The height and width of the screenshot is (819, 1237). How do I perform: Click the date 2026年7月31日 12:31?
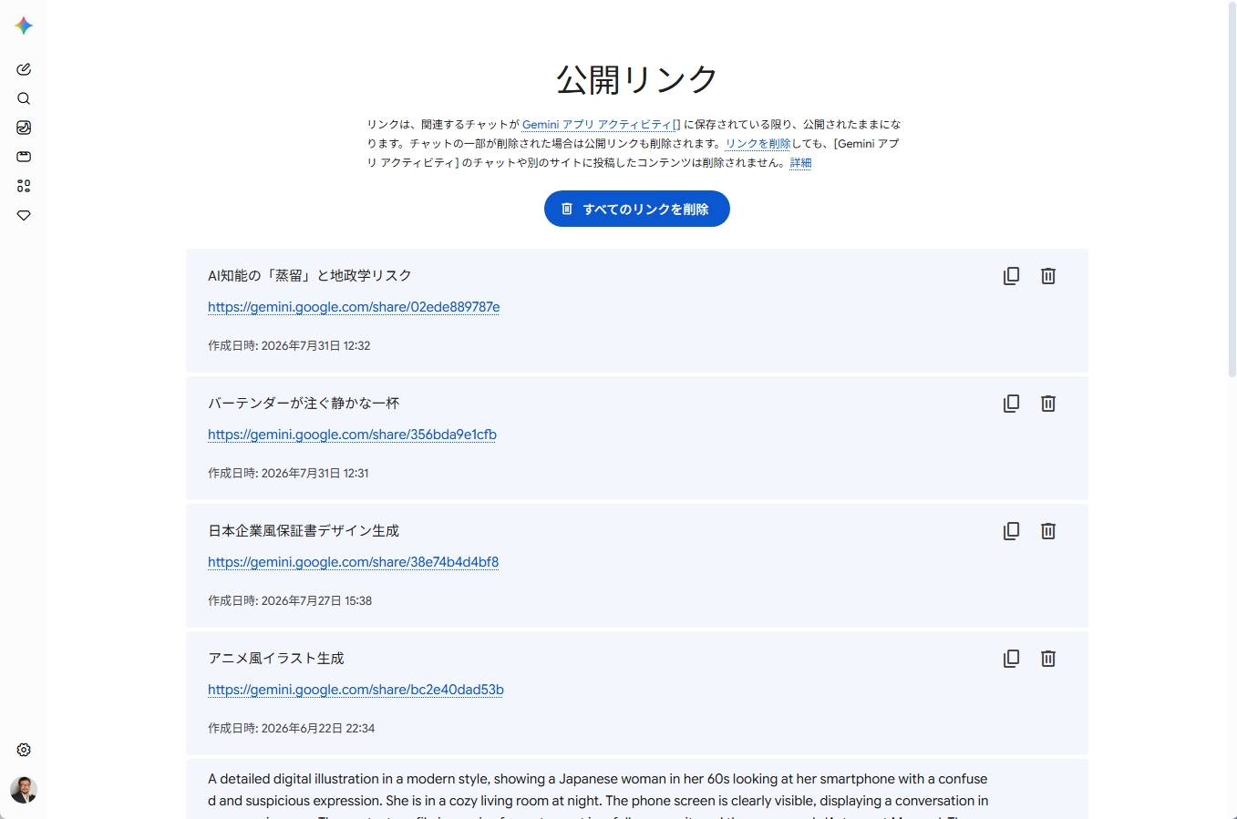(x=314, y=473)
